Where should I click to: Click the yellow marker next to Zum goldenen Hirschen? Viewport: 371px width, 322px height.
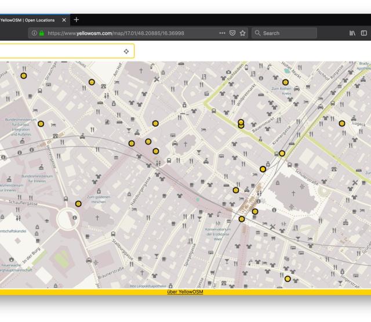(78, 204)
